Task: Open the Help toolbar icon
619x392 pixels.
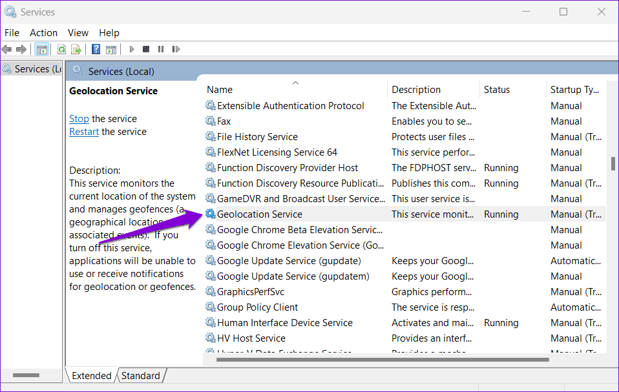Action: click(96, 49)
